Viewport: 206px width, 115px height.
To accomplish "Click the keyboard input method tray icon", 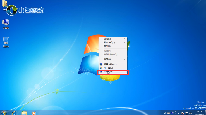I will (x=169, y=113).
